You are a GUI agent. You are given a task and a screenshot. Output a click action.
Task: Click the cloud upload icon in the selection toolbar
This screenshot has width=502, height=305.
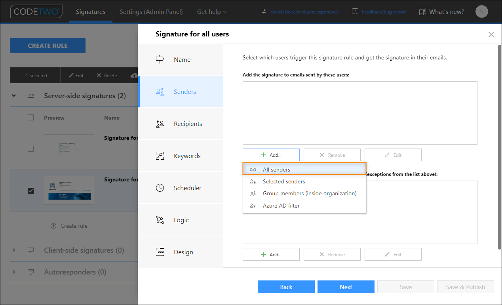tap(134, 75)
